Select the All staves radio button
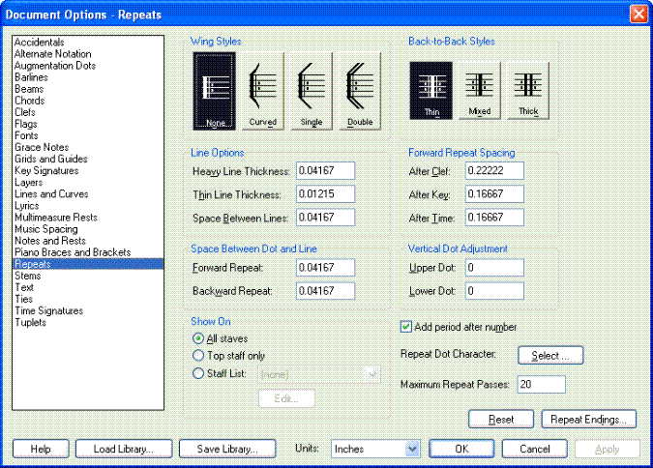The width and height of the screenshot is (653, 468). click(198, 338)
